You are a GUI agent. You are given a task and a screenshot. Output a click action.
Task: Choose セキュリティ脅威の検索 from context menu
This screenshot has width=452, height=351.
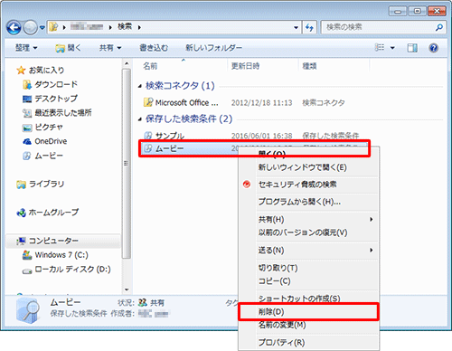click(x=297, y=185)
